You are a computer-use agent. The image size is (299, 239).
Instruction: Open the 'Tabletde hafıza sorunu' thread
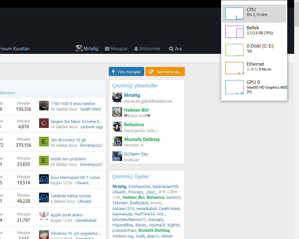coord(71,196)
